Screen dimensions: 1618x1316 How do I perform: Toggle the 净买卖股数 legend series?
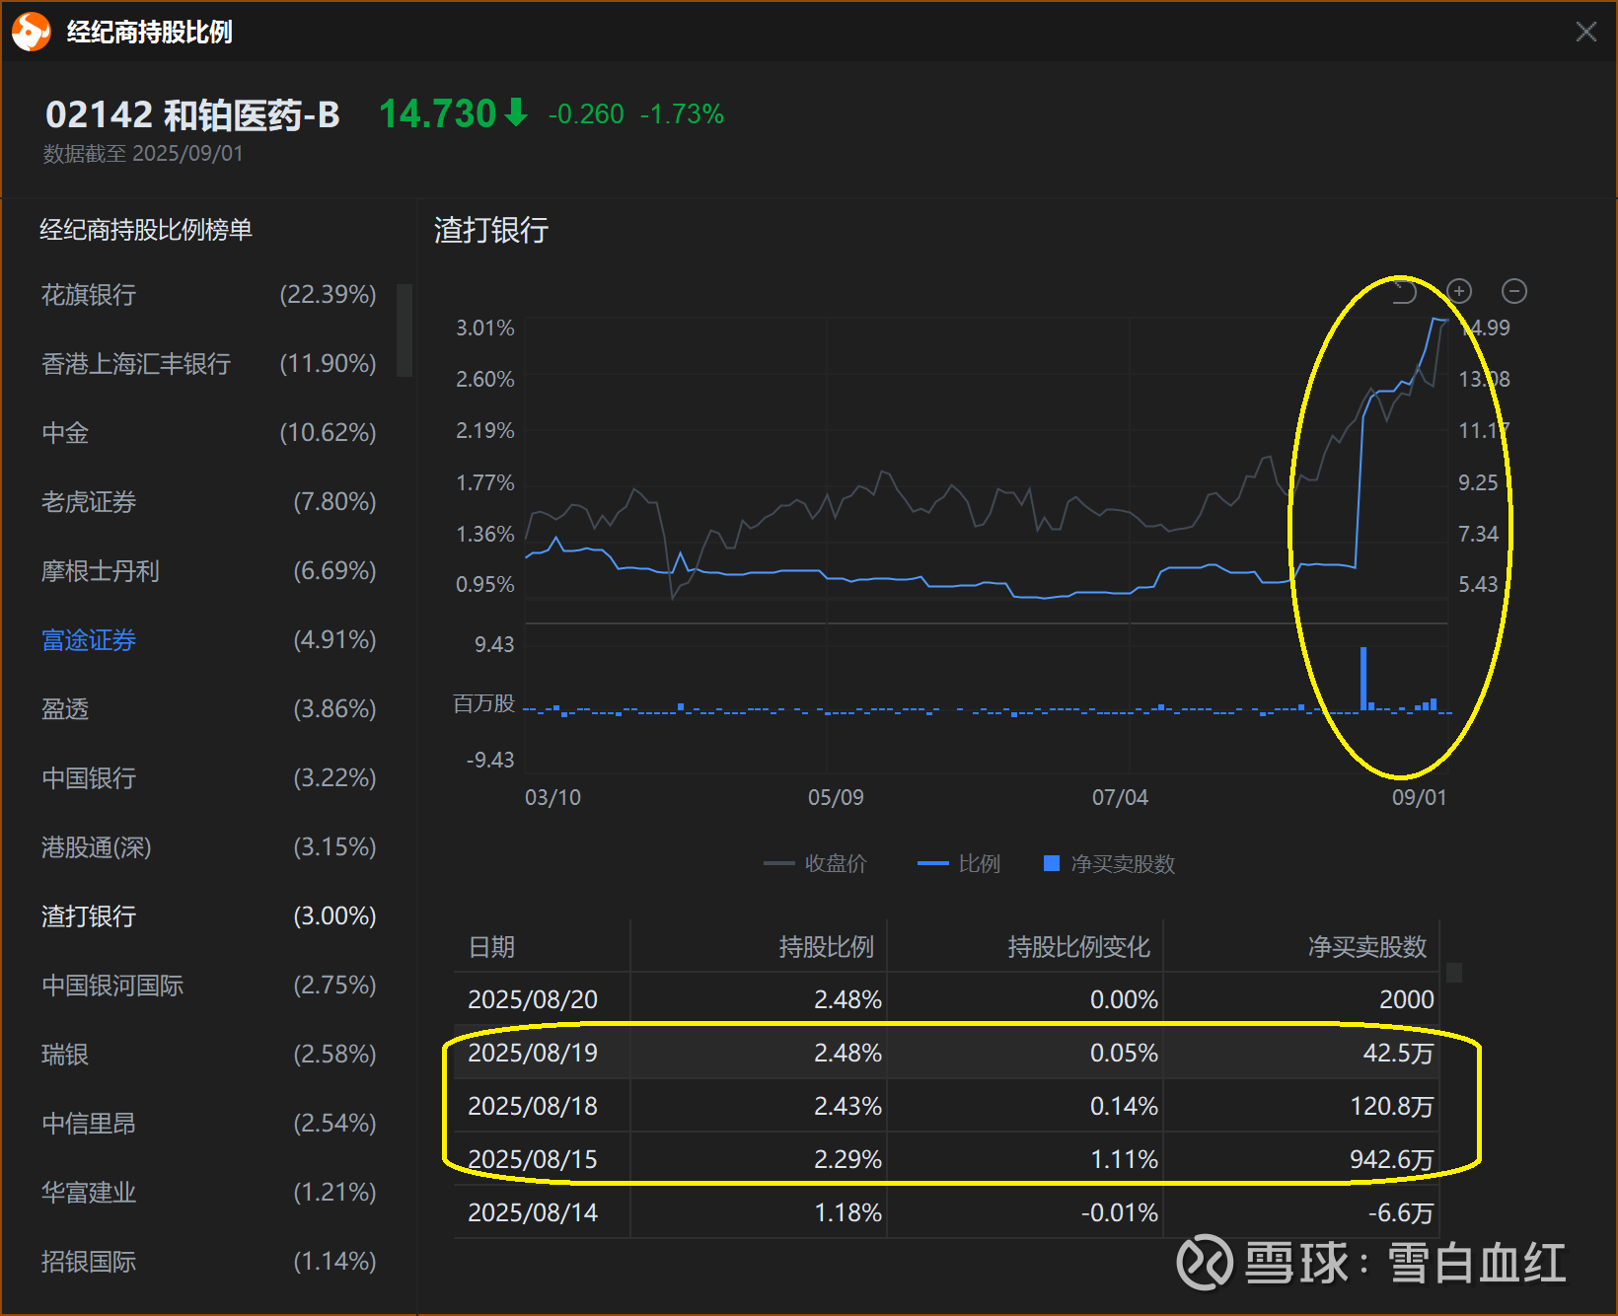1110,864
